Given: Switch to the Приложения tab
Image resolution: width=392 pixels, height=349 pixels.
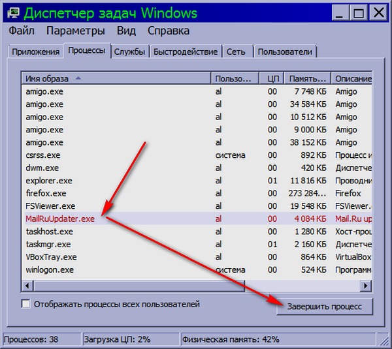Looking at the screenshot, I should (x=35, y=52).
